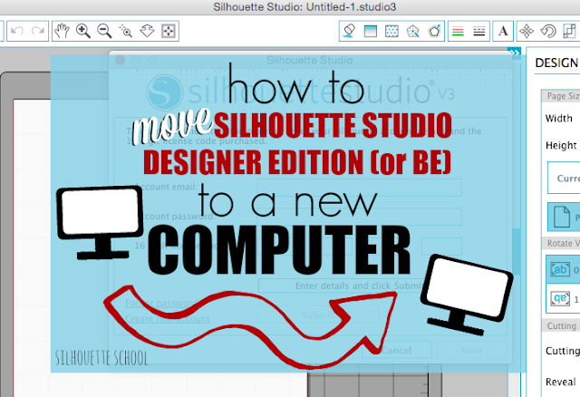
Task: Open the Advanced Pattern pentagon icon
Action: click(x=413, y=31)
